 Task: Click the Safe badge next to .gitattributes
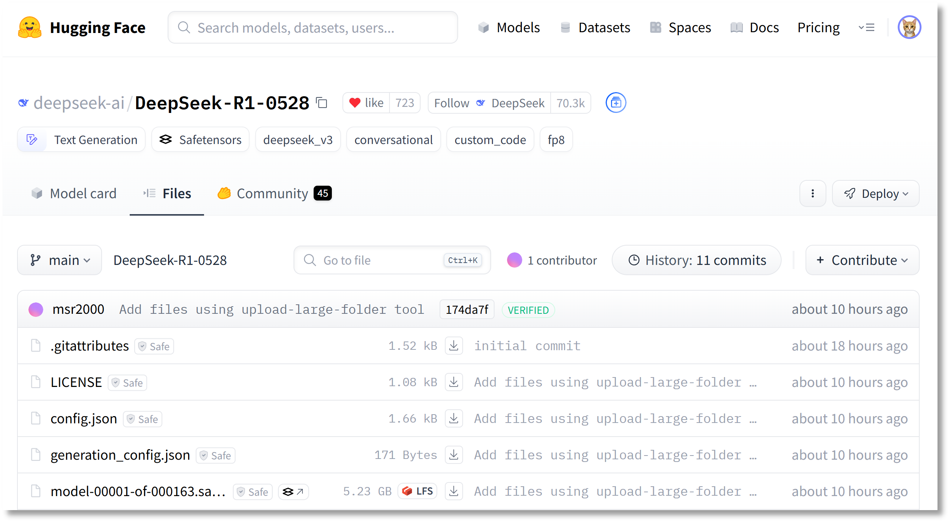click(x=154, y=346)
